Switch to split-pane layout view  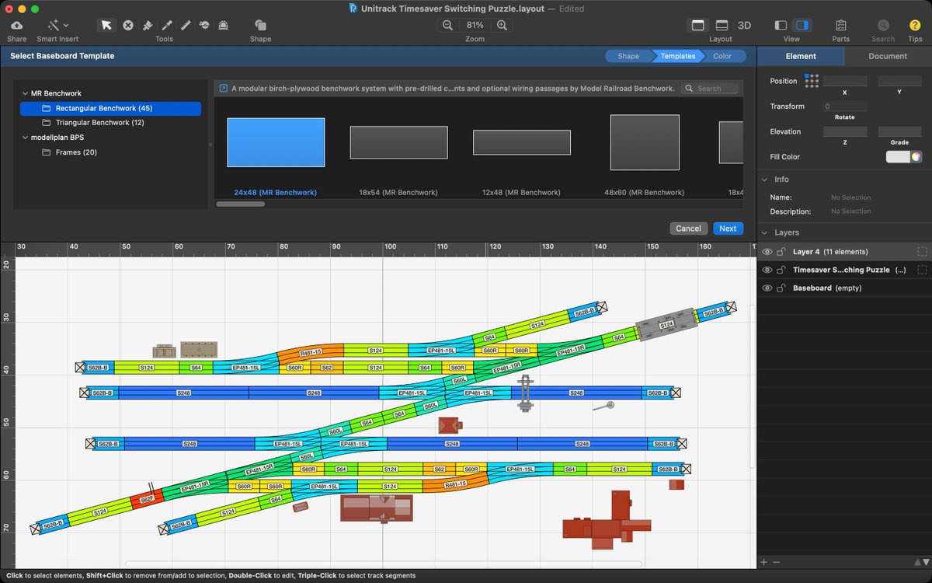[722, 25]
